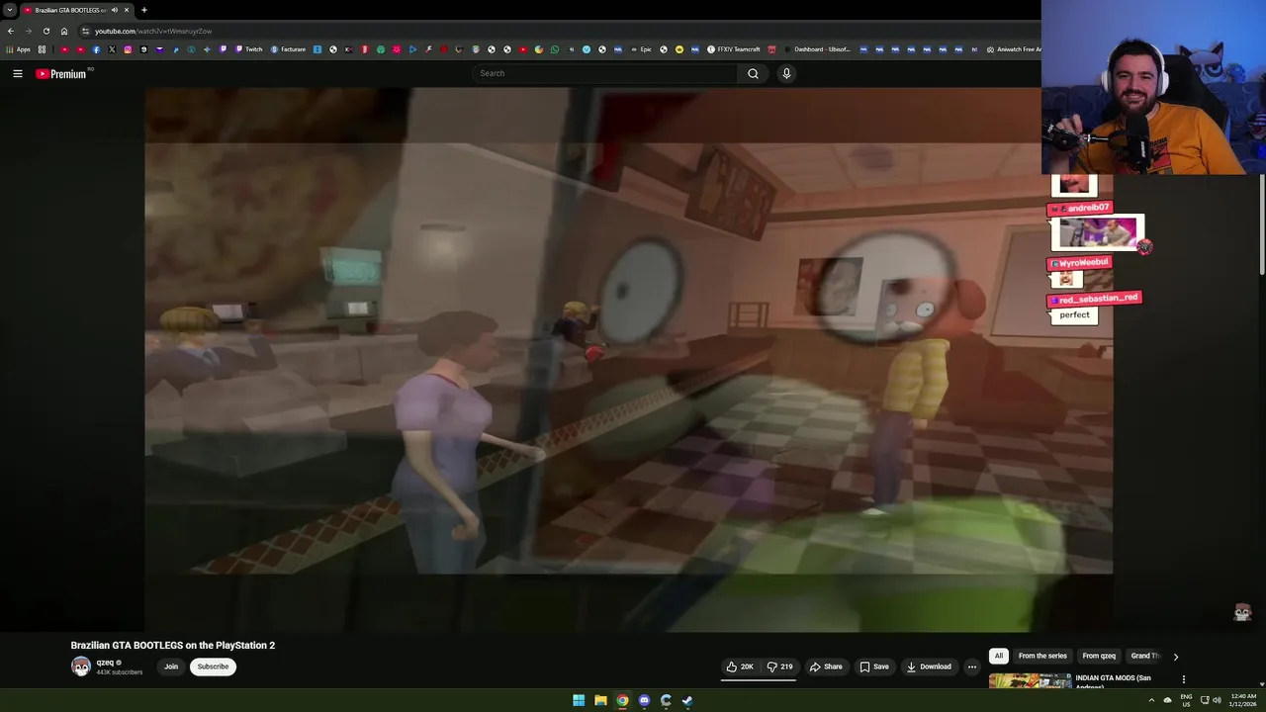Open the Twitch bookmark
This screenshot has height=712, width=1266.
tap(248, 49)
